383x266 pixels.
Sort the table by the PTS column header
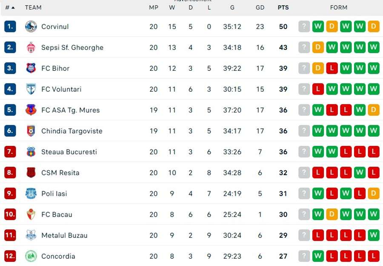pos(283,7)
